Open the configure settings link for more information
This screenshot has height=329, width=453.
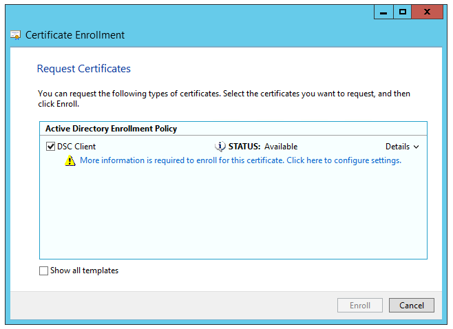point(240,160)
